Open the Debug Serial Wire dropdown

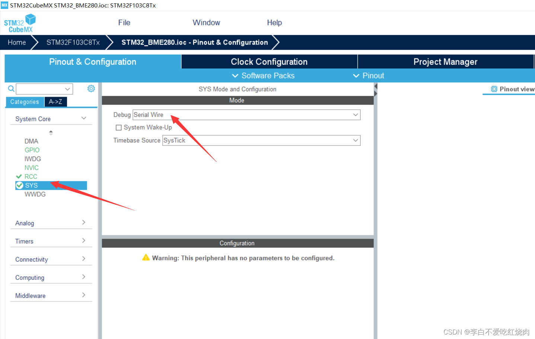[246, 115]
